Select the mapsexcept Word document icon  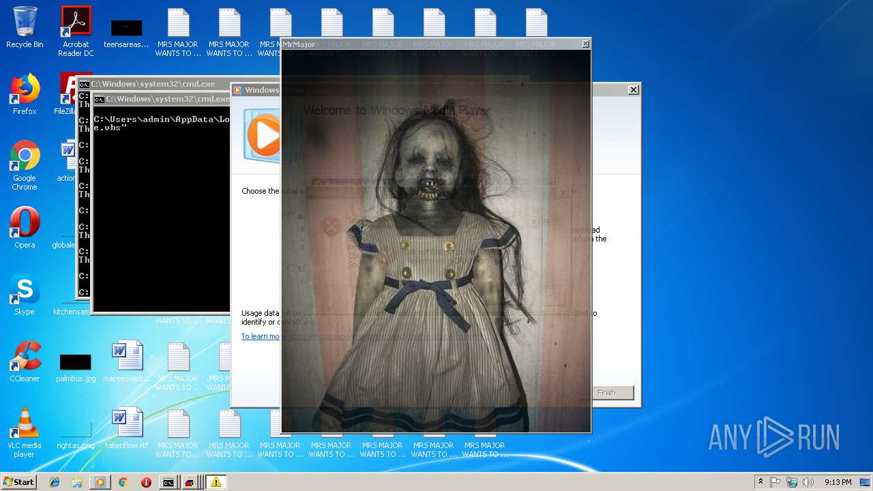point(127,361)
